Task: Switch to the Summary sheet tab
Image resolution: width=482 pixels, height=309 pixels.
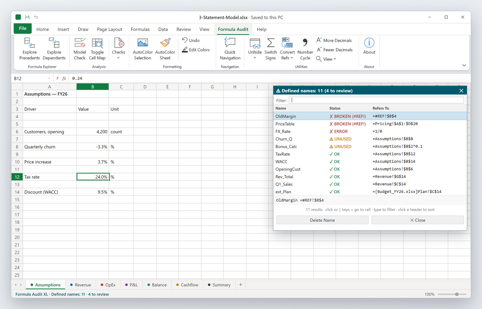Action: [x=219, y=285]
